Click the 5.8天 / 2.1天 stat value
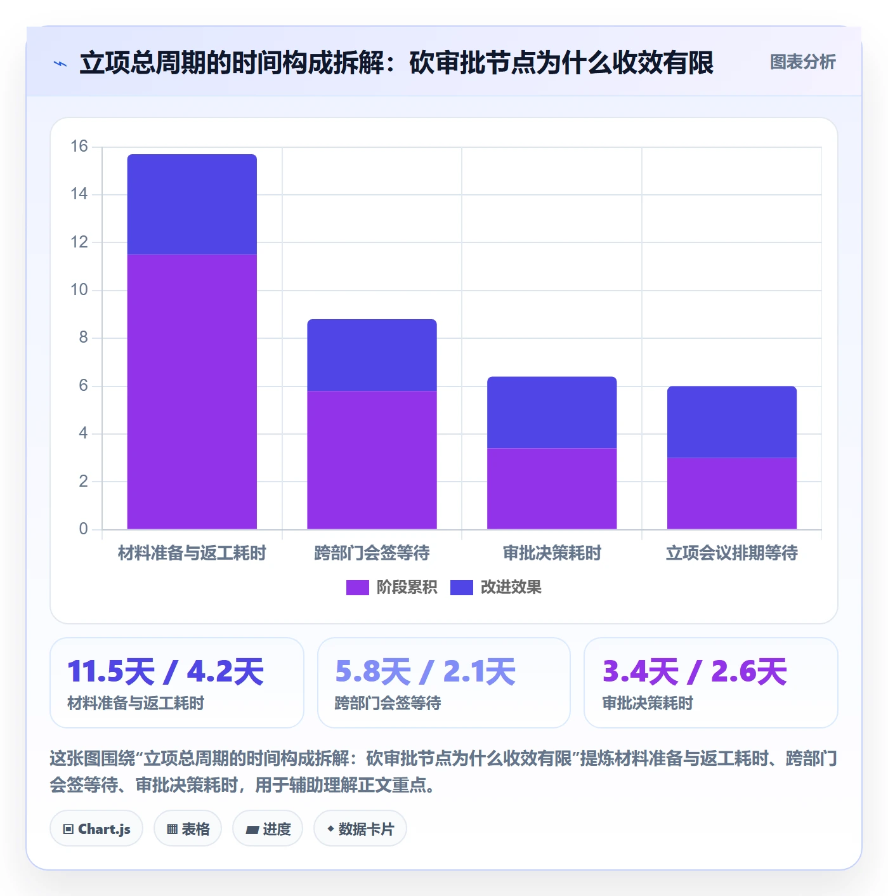This screenshot has width=888, height=896. coord(426,671)
